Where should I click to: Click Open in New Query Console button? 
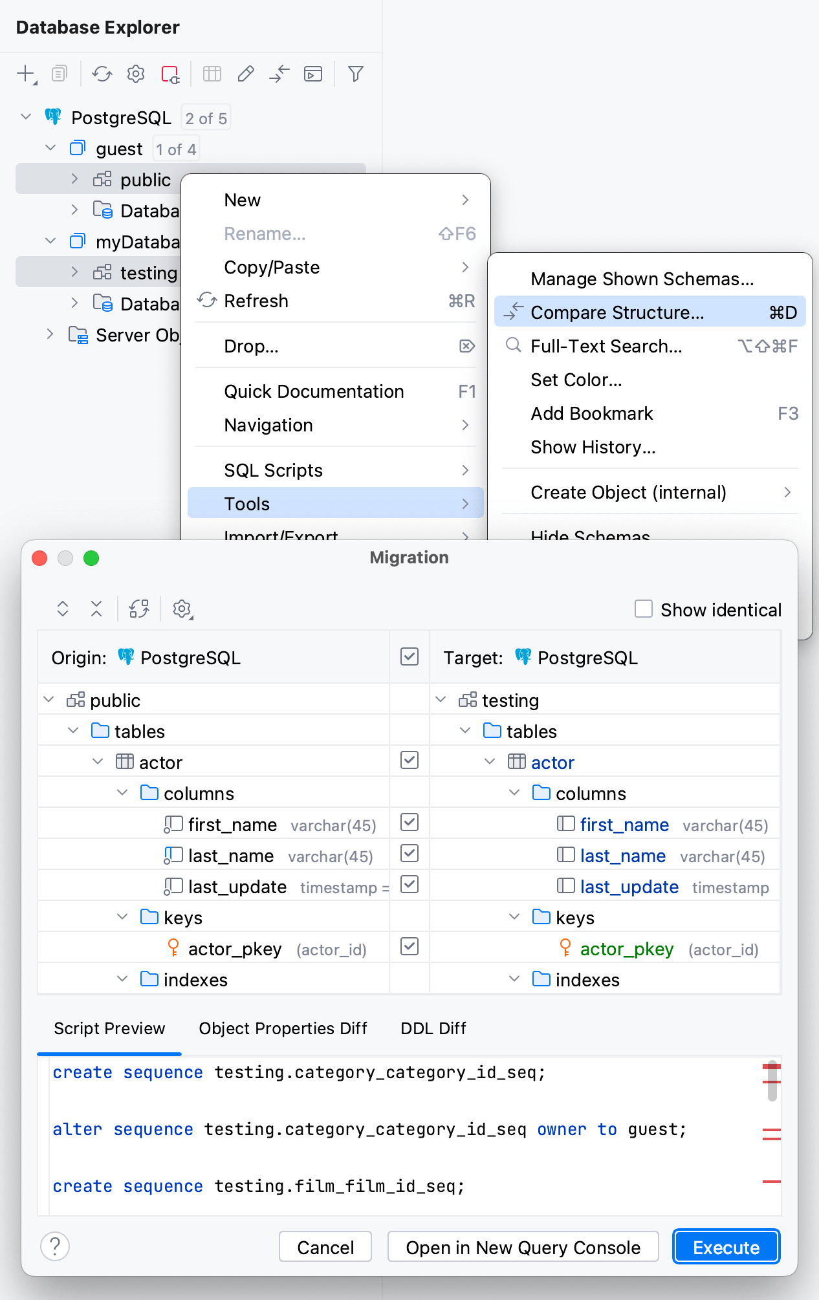523,1247
